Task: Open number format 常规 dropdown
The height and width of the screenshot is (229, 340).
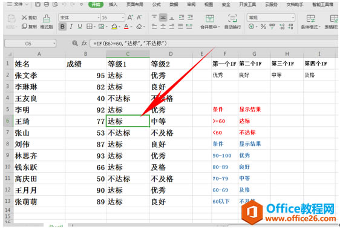Action: (x=293, y=18)
